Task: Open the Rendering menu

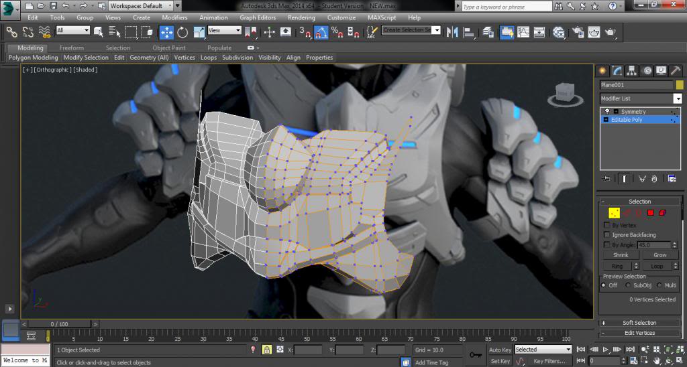Action: [x=301, y=17]
